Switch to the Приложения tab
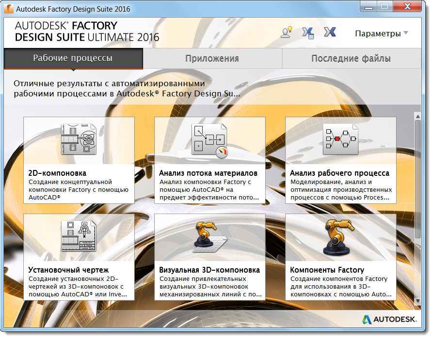This screenshot has width=433, height=339. [212, 59]
